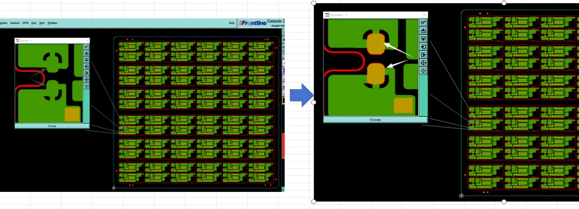Open the Analysis menu
The height and width of the screenshot is (209, 579).
[14, 23]
